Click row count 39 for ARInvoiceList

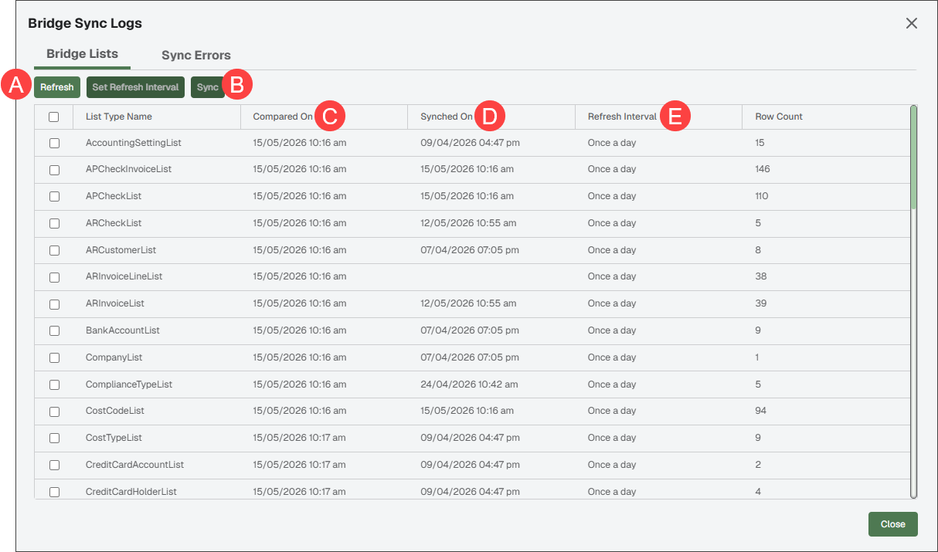[x=761, y=303]
